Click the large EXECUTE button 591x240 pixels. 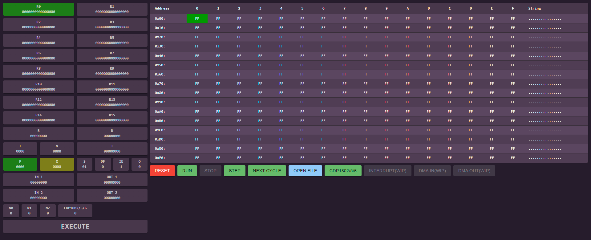[x=75, y=226]
